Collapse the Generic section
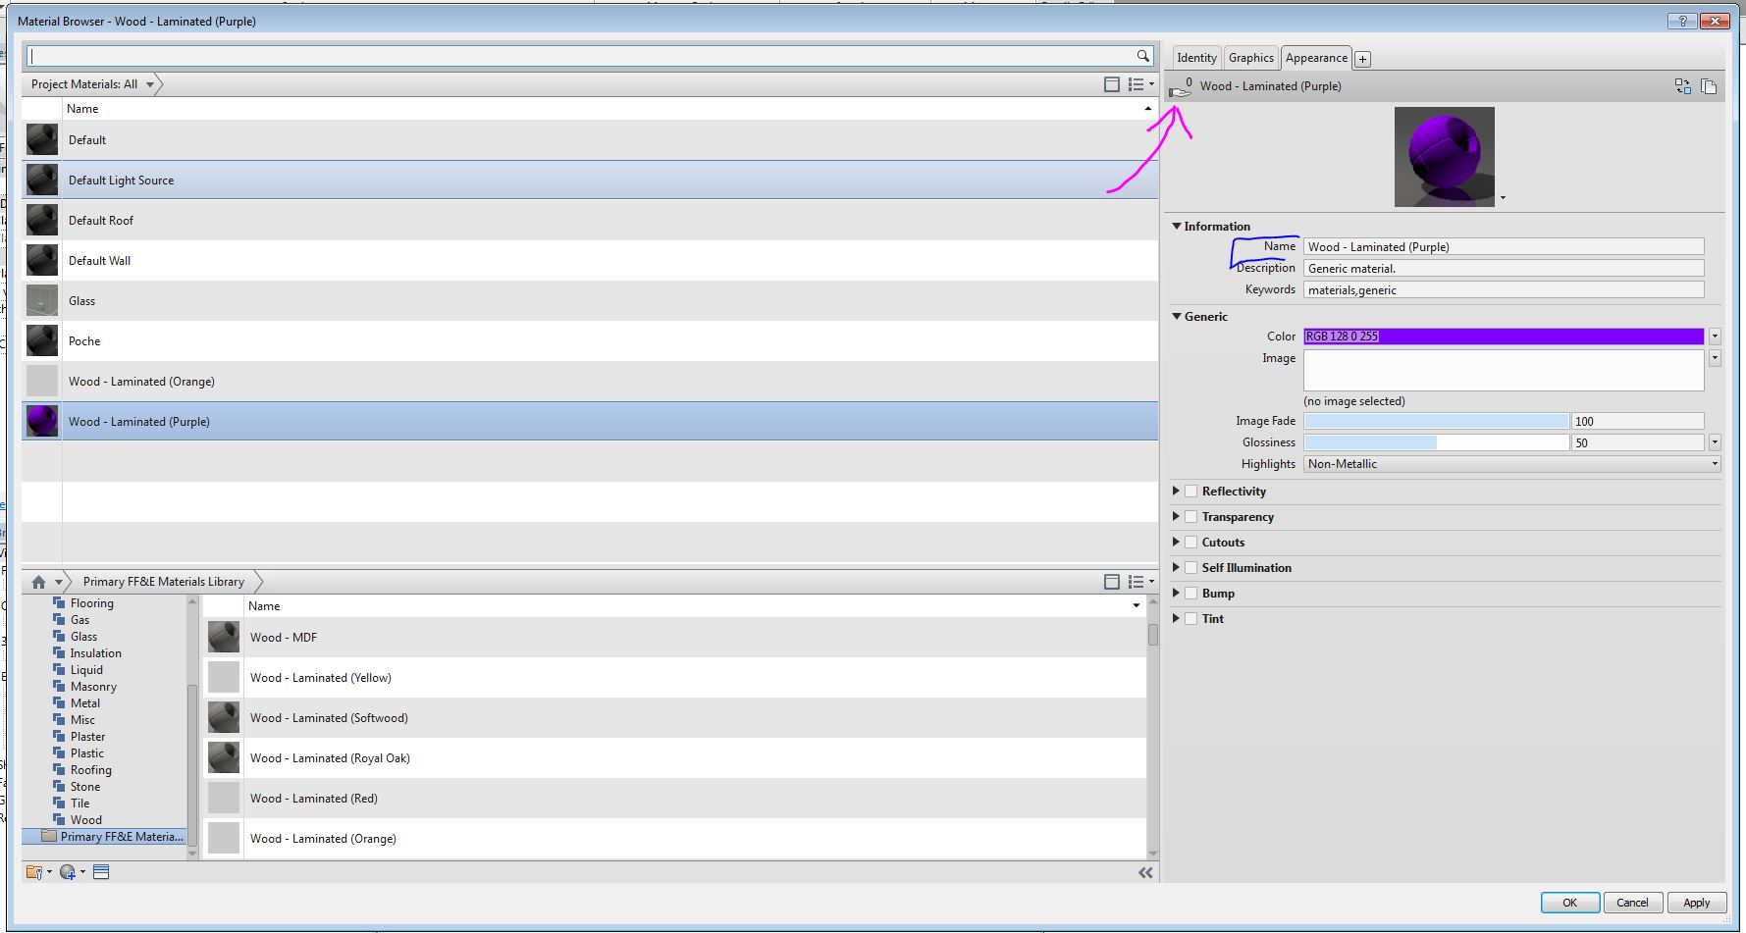Image resolution: width=1746 pixels, height=933 pixels. click(1177, 317)
